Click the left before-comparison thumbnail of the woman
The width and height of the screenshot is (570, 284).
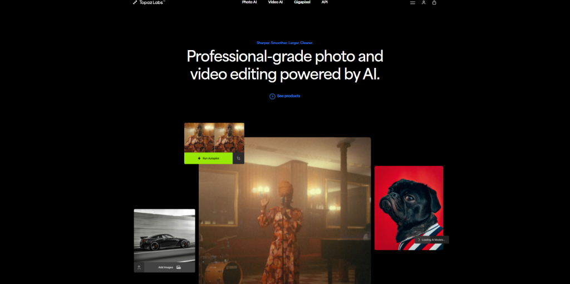point(199,138)
